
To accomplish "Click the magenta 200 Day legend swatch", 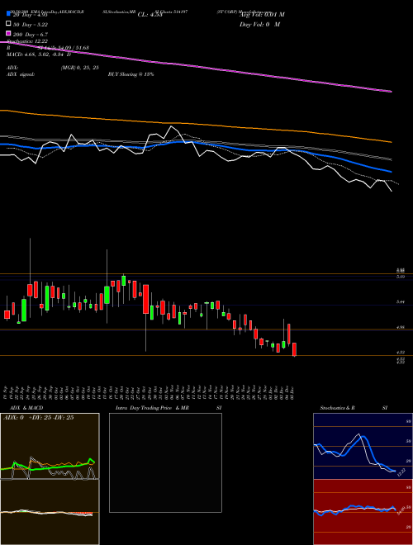I will pos(9,34).
